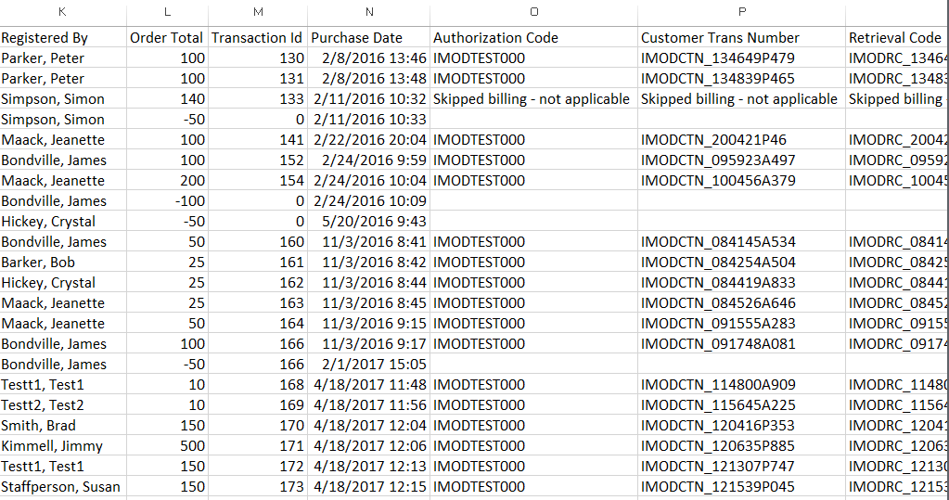This screenshot has width=949, height=500.
Task: Select the 'Customer Trans Number' header cell
Action: tap(720, 38)
